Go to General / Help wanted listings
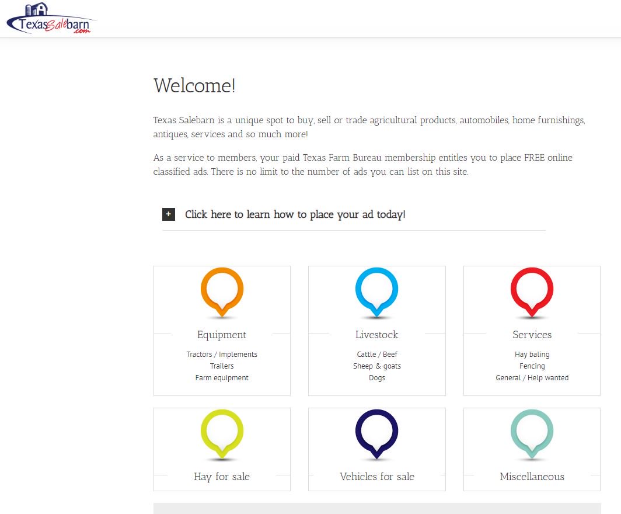This screenshot has width=621, height=514. click(532, 378)
